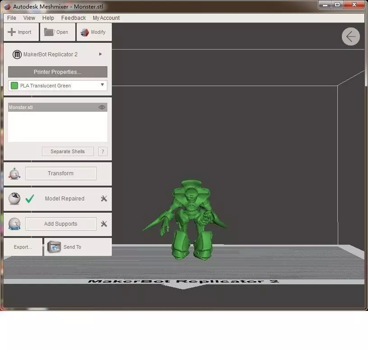Screen dimensions: 368x351
Task: Click the Transform button
Action: [x=60, y=173]
